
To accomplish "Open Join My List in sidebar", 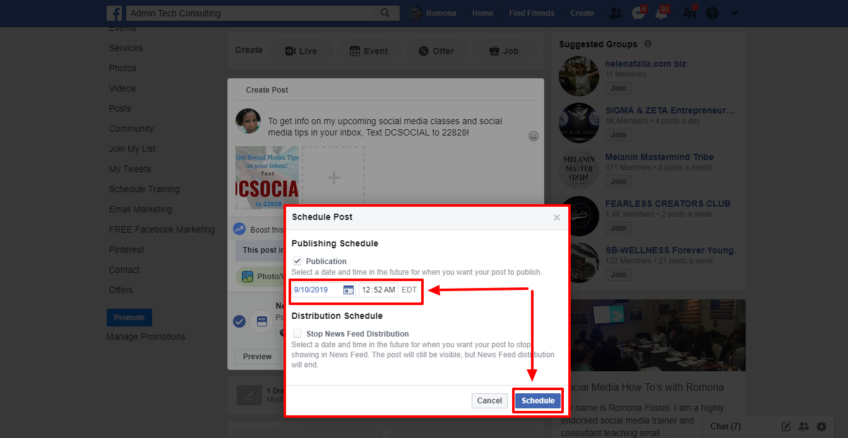I will (132, 149).
